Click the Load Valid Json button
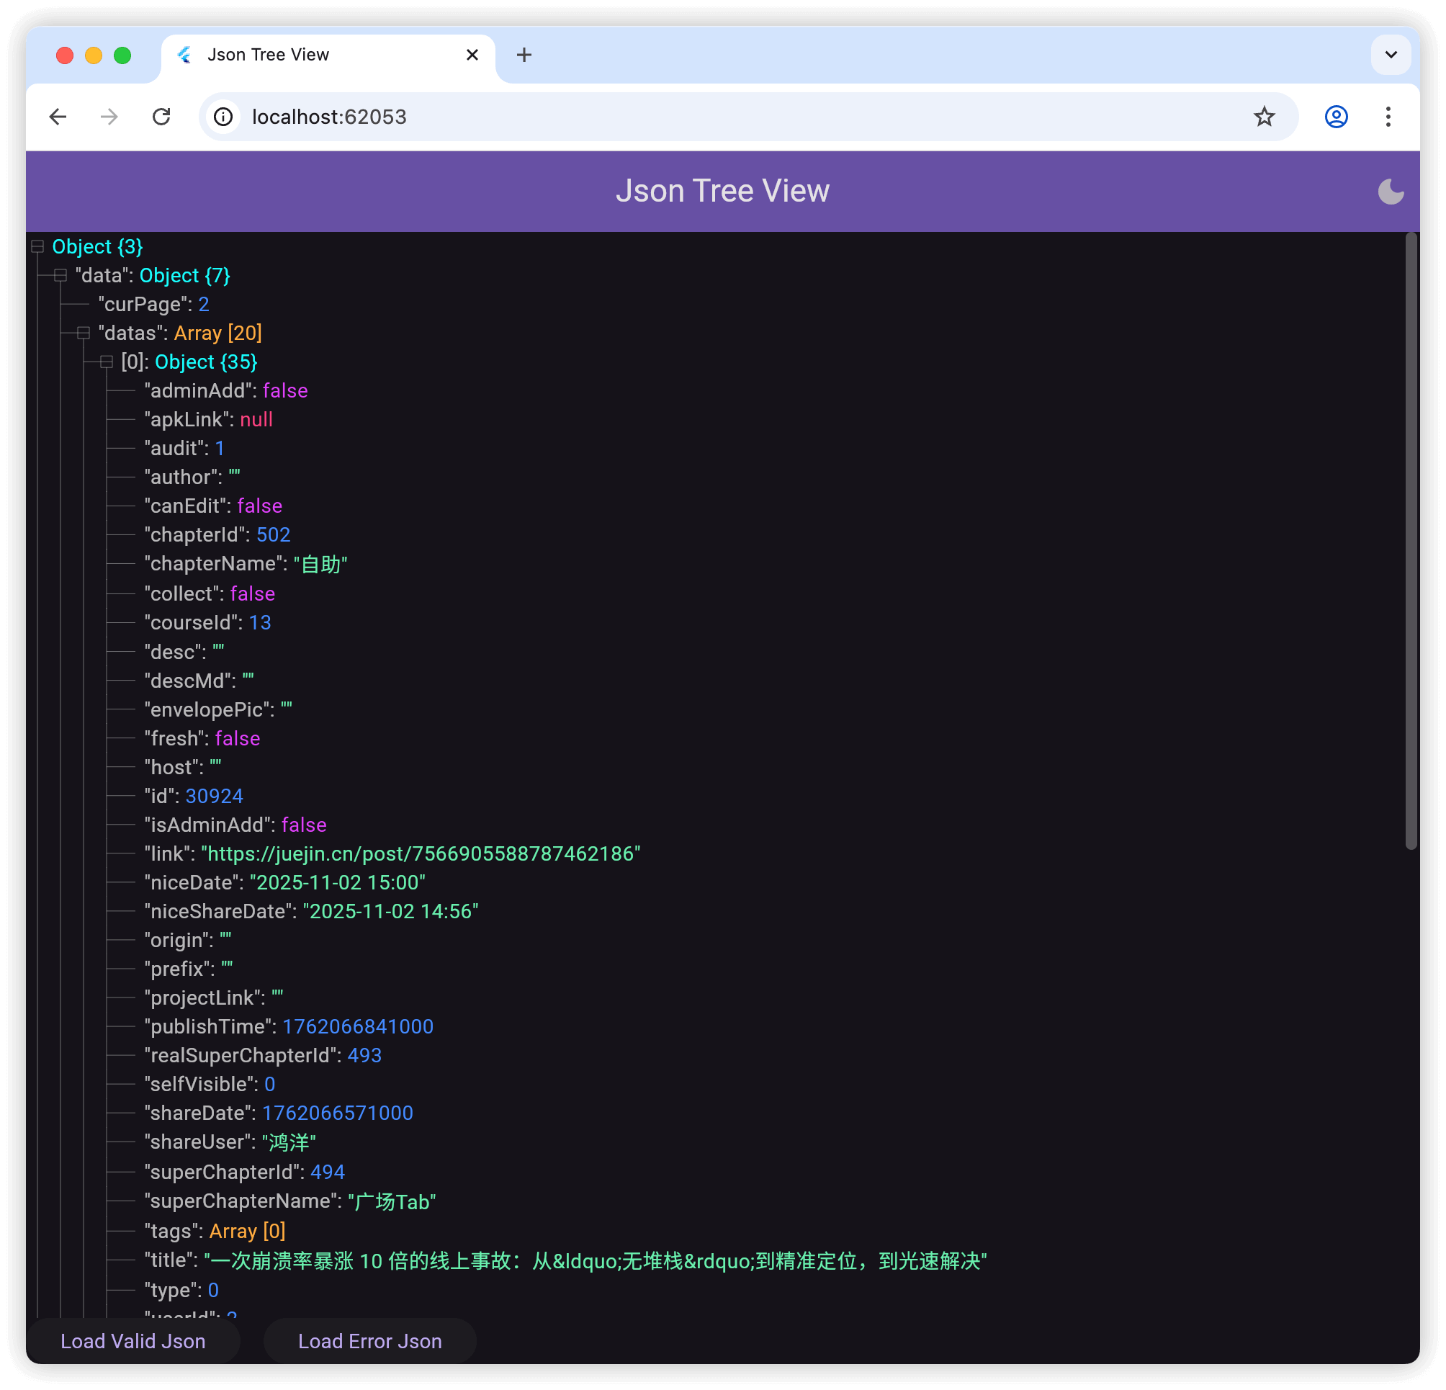 point(133,1340)
